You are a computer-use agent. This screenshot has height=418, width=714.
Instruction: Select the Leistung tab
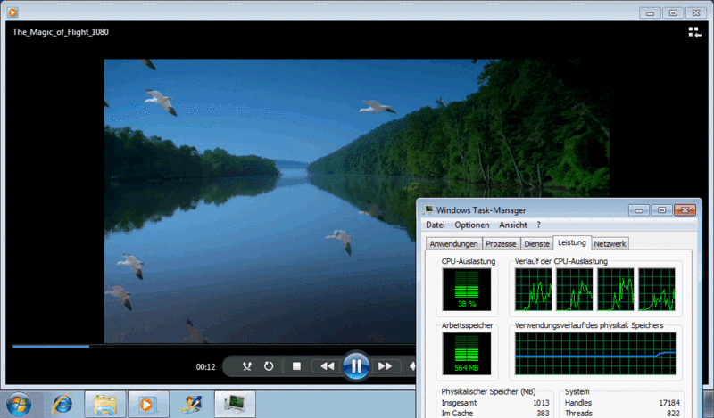tap(572, 243)
